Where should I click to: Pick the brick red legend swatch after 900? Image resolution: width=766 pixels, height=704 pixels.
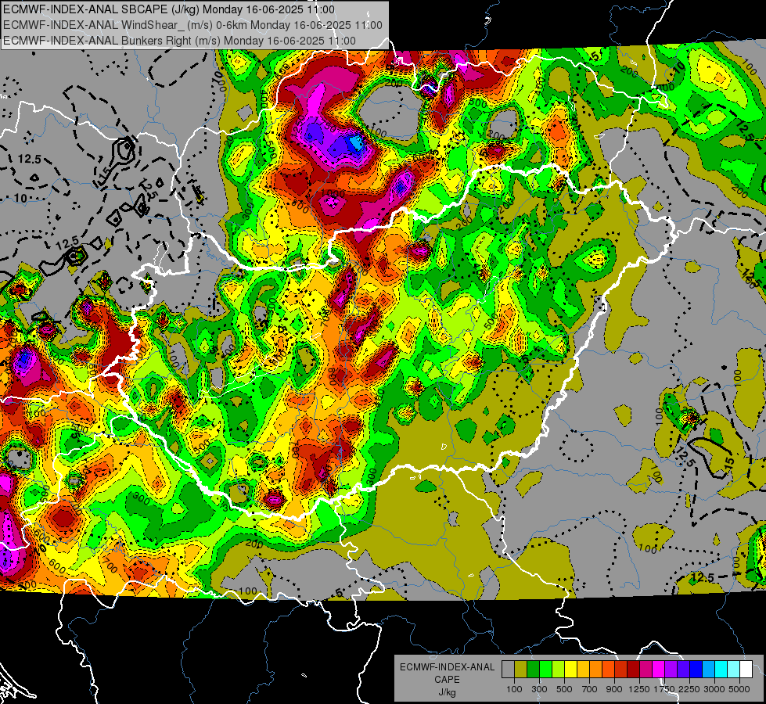[x=621, y=670]
